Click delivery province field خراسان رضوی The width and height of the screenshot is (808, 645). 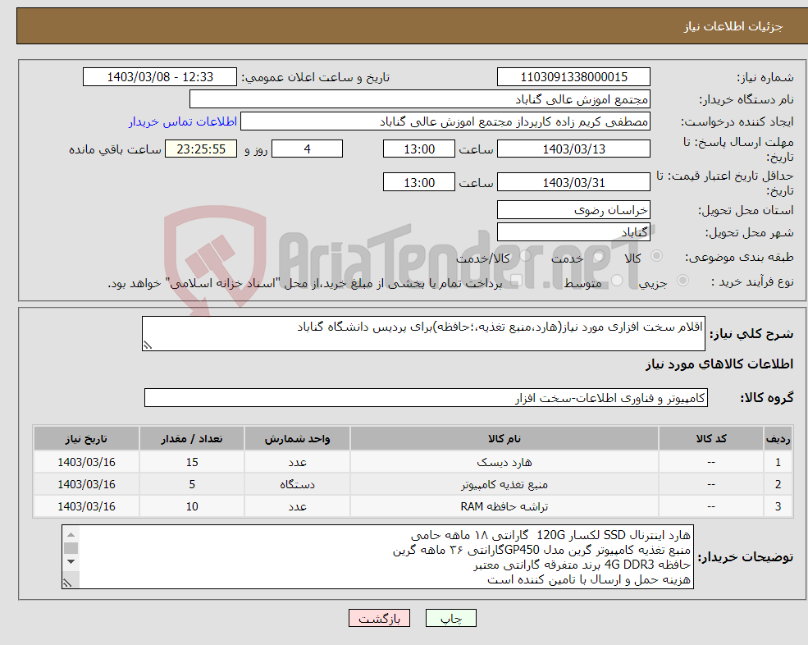pyautogui.click(x=573, y=210)
